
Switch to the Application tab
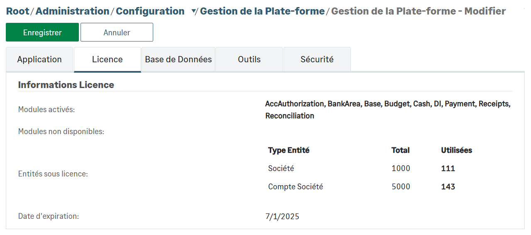coord(39,59)
